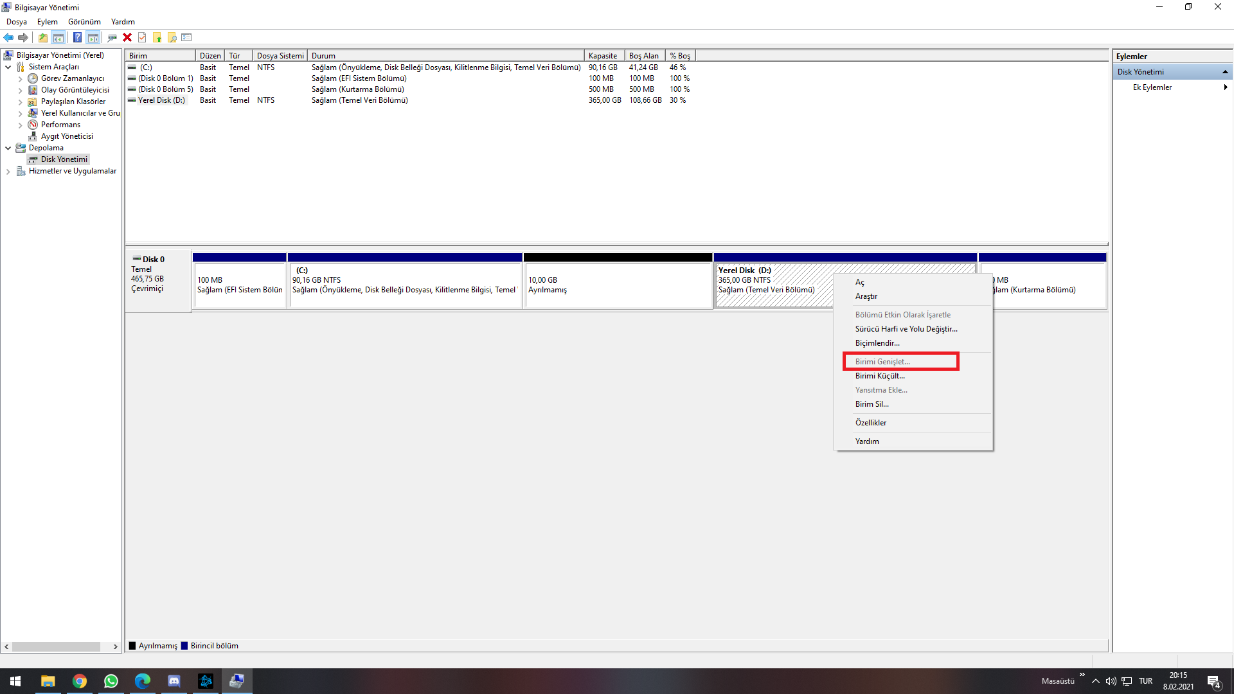The height and width of the screenshot is (694, 1234).
Task: Open the Eylem menu
Action: (48, 22)
